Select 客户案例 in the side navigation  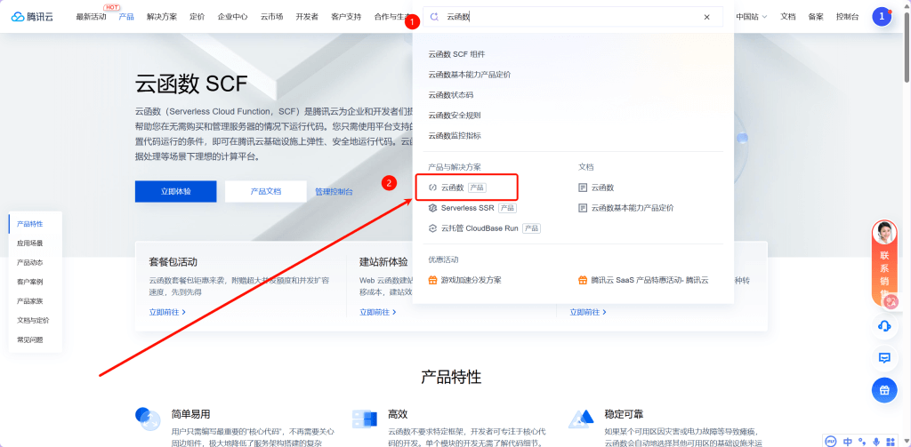29,282
